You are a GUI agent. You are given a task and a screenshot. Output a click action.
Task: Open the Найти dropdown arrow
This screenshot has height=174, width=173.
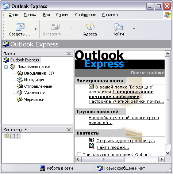pos(134,29)
